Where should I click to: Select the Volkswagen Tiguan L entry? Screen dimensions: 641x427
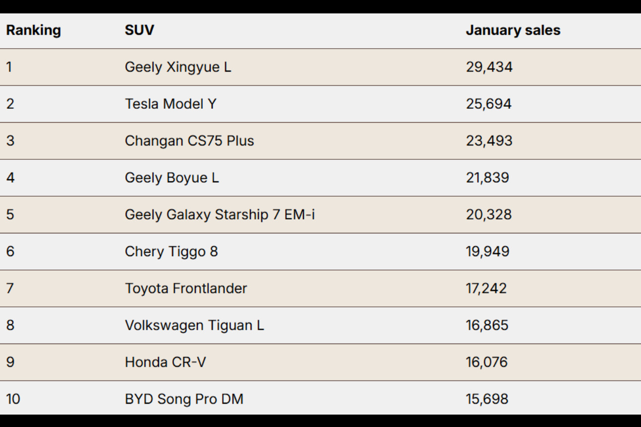[194, 325]
